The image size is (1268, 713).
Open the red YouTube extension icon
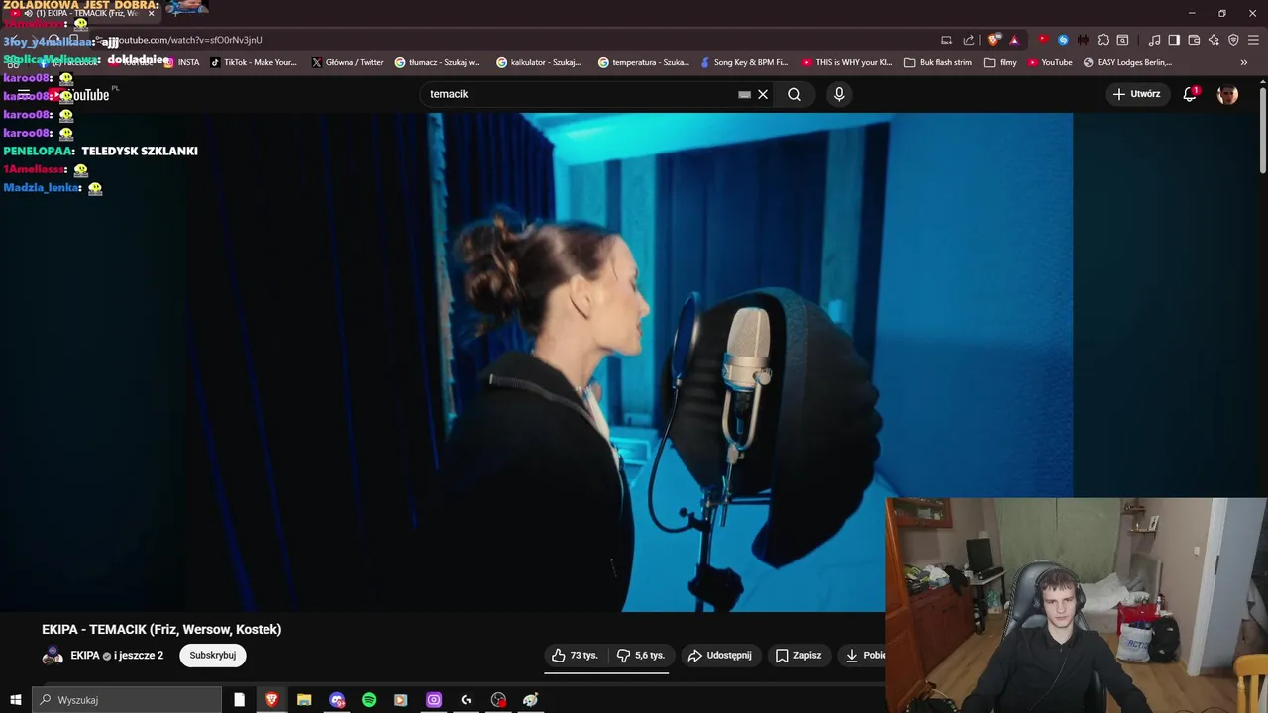tap(1043, 40)
